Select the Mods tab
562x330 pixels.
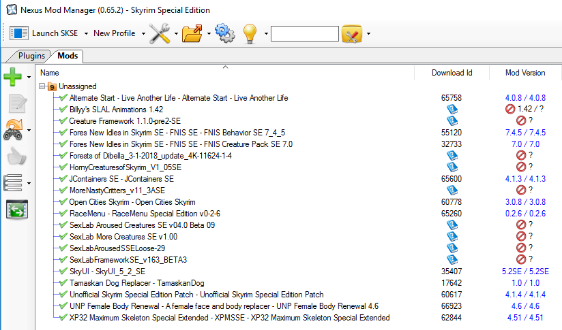click(68, 56)
